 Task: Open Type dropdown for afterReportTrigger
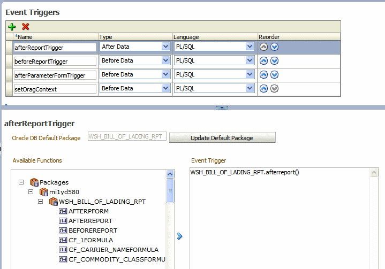[166, 47]
